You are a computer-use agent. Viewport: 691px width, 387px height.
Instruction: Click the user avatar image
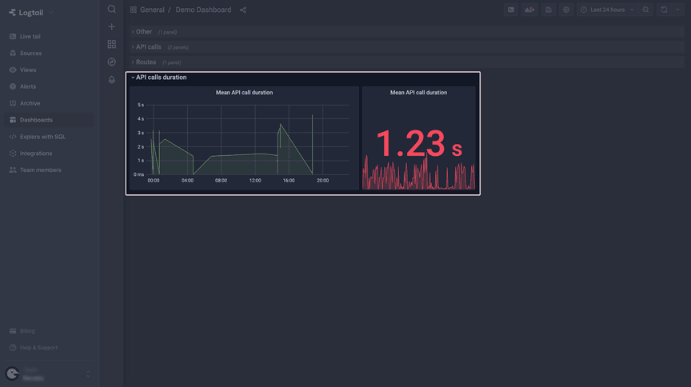12,373
